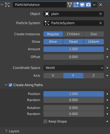
Task: Animate the Position property dot
Action: point(107,94)
